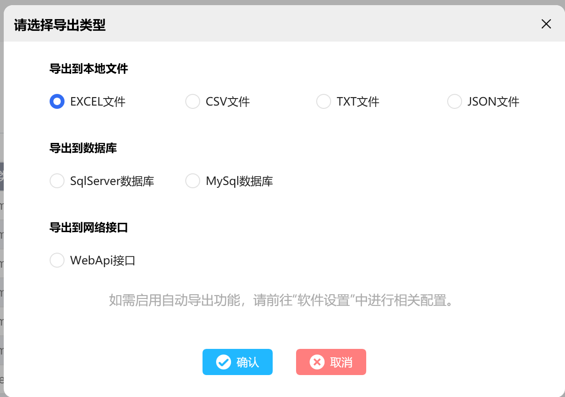
Task: Click the MySql数据库 text label
Action: (239, 181)
